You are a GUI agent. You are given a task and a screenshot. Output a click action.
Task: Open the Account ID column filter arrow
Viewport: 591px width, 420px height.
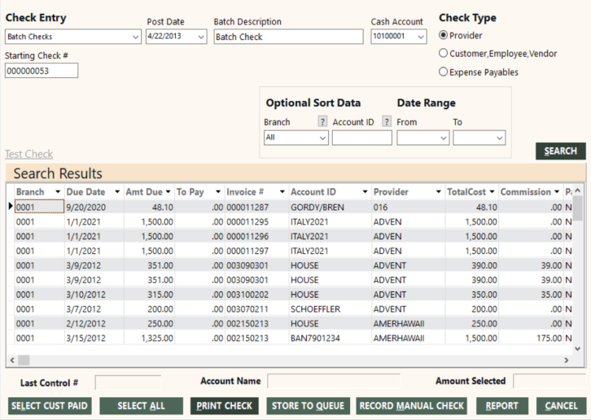[364, 192]
